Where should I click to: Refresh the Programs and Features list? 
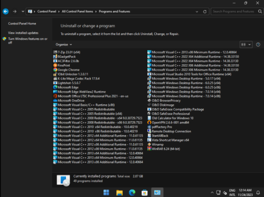click(205, 12)
